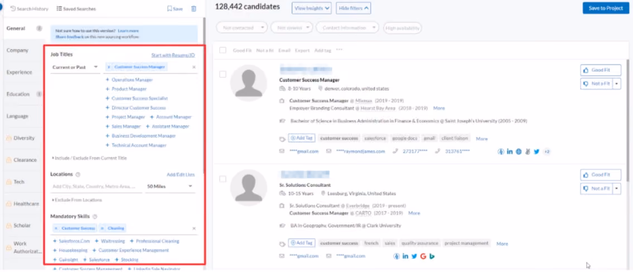Switch to the General filter tab
The height and width of the screenshot is (272, 633).
23,28
